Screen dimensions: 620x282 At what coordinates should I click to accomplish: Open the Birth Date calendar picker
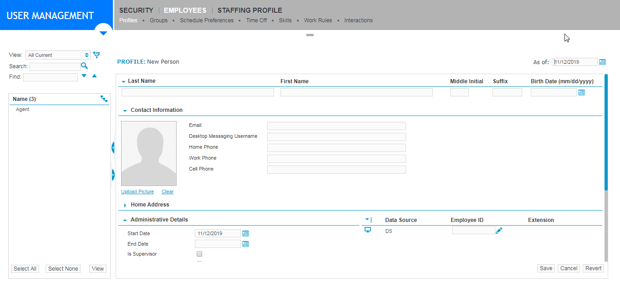coord(581,92)
